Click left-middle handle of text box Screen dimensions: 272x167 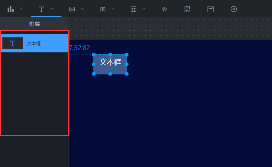coord(94,64)
